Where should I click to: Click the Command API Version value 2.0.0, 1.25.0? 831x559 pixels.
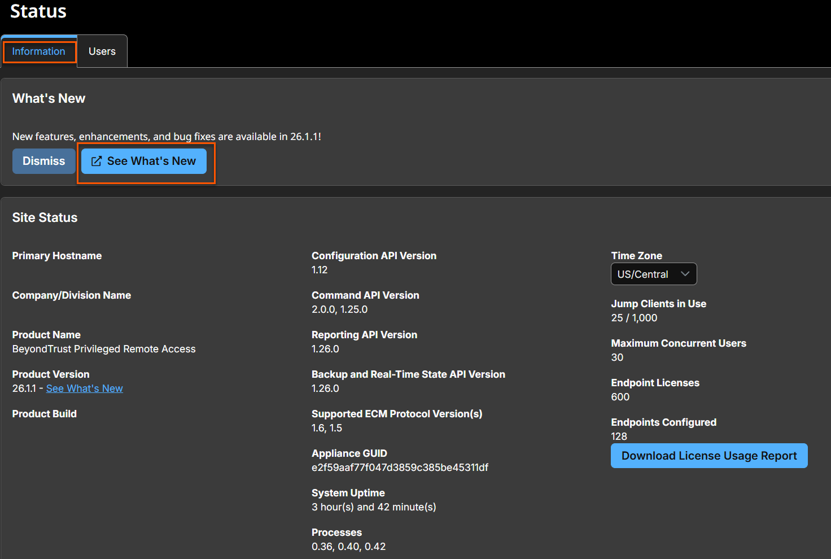339,309
